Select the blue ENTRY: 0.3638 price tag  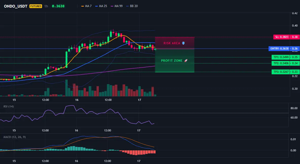tap(279, 49)
